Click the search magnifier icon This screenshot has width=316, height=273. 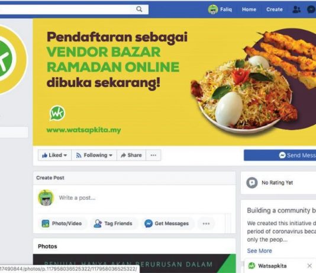139,9
